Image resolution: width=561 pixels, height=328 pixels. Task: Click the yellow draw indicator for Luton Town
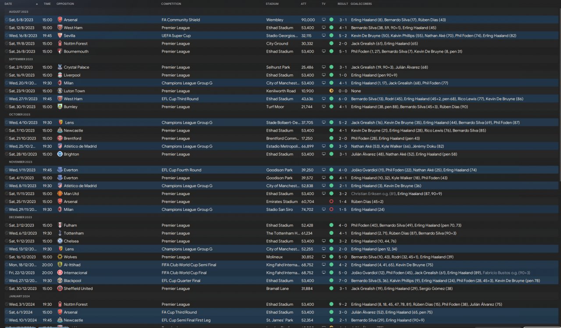[331, 91]
